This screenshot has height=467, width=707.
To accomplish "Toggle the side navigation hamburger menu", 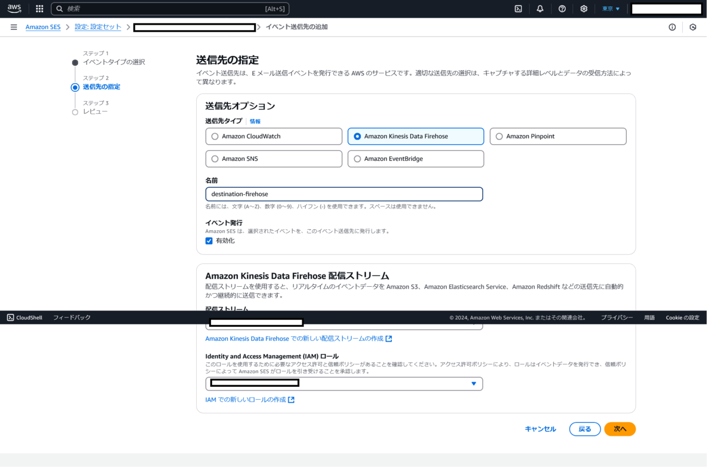I will [14, 27].
